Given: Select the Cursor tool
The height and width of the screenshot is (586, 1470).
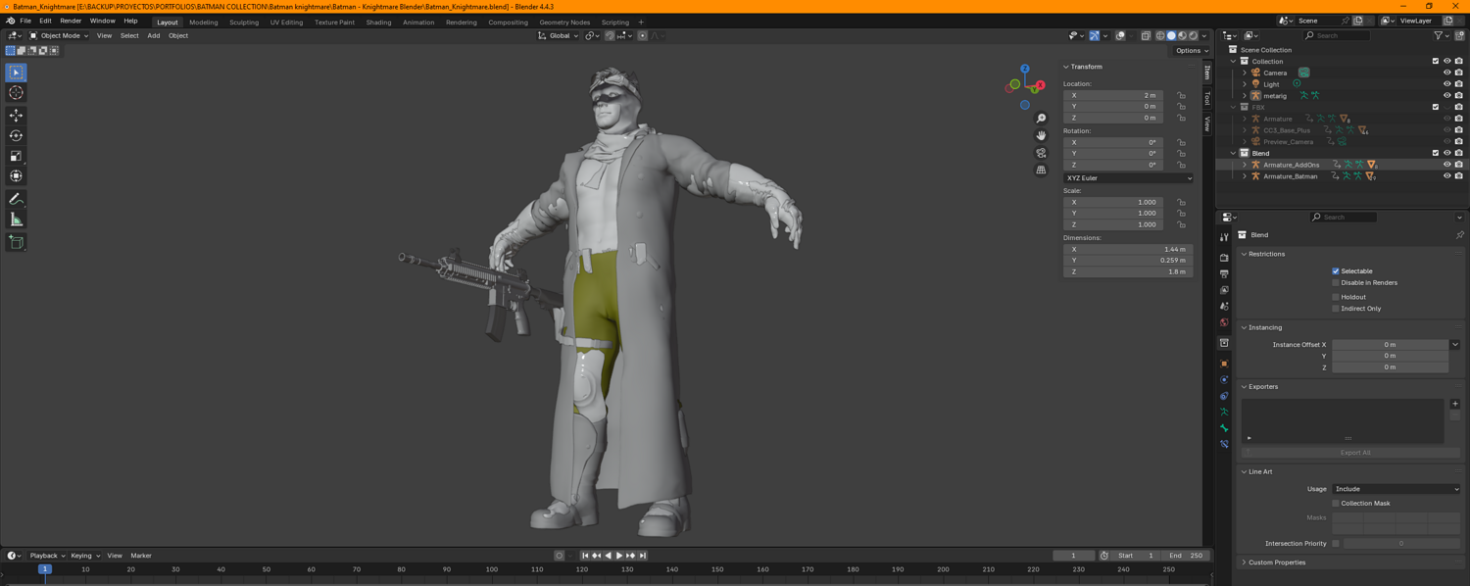Looking at the screenshot, I should 16,93.
